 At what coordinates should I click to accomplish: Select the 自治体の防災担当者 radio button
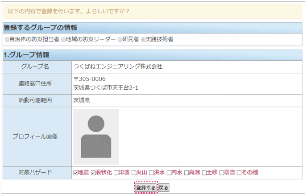click(x=7, y=39)
